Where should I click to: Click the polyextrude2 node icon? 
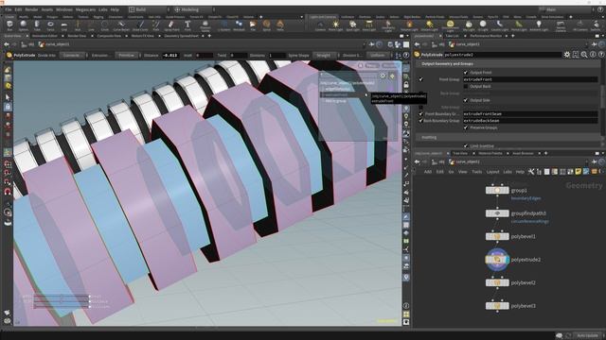[x=497, y=260]
